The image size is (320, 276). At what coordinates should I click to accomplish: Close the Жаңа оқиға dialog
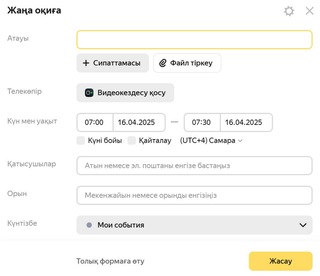coord(309,11)
